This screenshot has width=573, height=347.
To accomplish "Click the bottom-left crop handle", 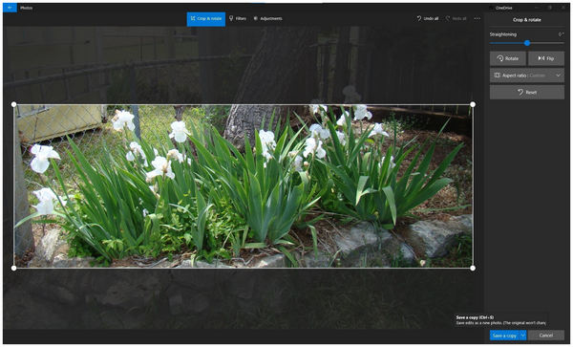I will 14,268.
